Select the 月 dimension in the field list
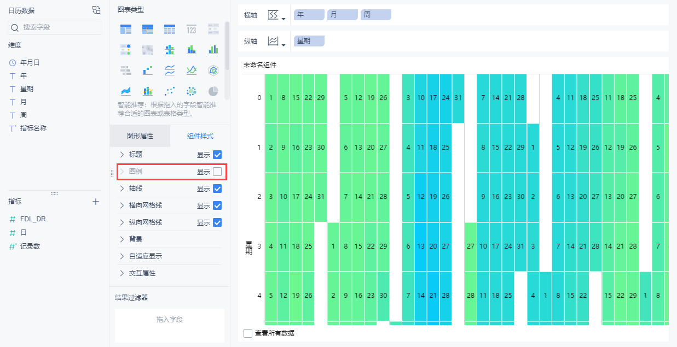677x347 pixels. [x=24, y=102]
